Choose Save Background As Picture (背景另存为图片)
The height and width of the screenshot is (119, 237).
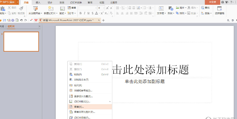(90, 112)
